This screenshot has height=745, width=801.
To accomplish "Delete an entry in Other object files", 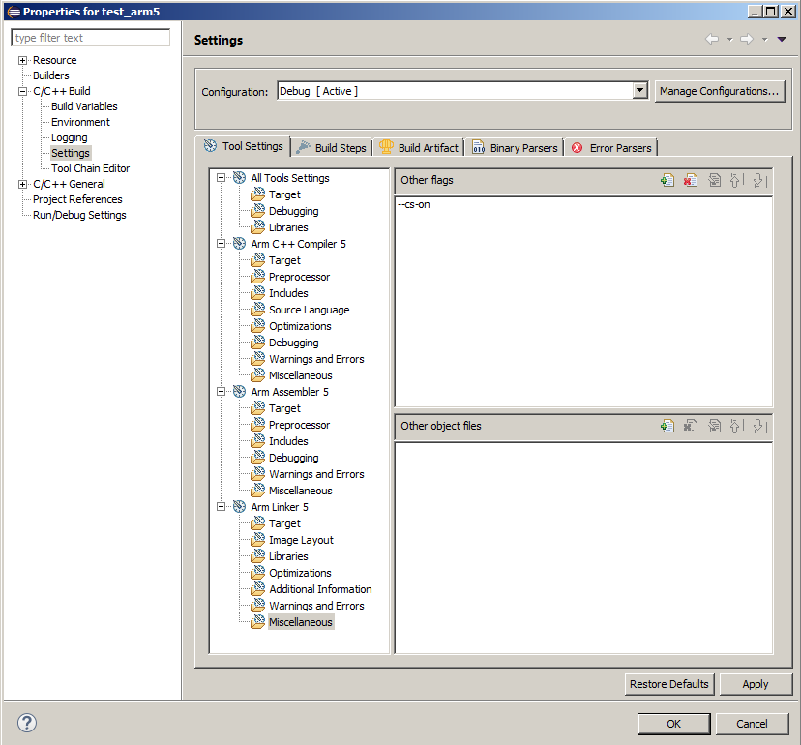I will tap(691, 425).
